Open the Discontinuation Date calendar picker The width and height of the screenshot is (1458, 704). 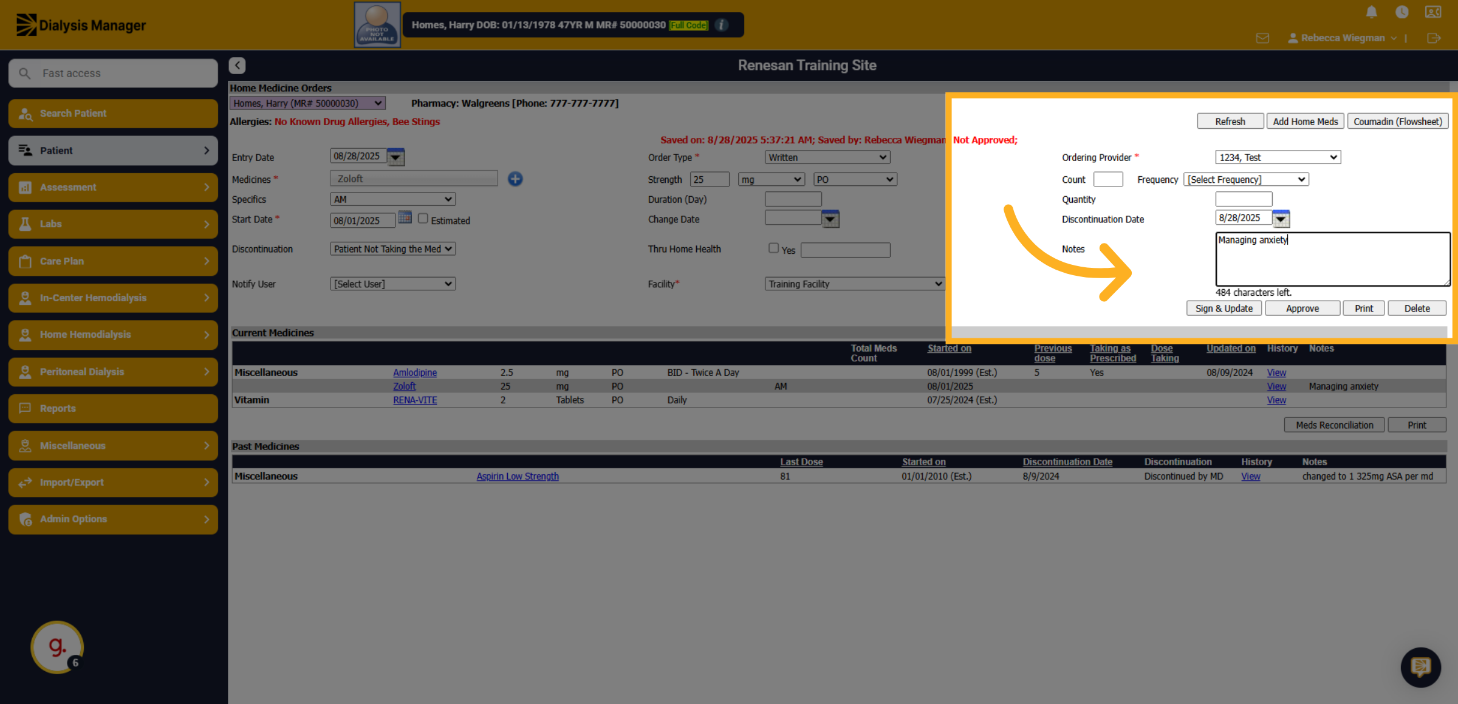(x=1281, y=219)
